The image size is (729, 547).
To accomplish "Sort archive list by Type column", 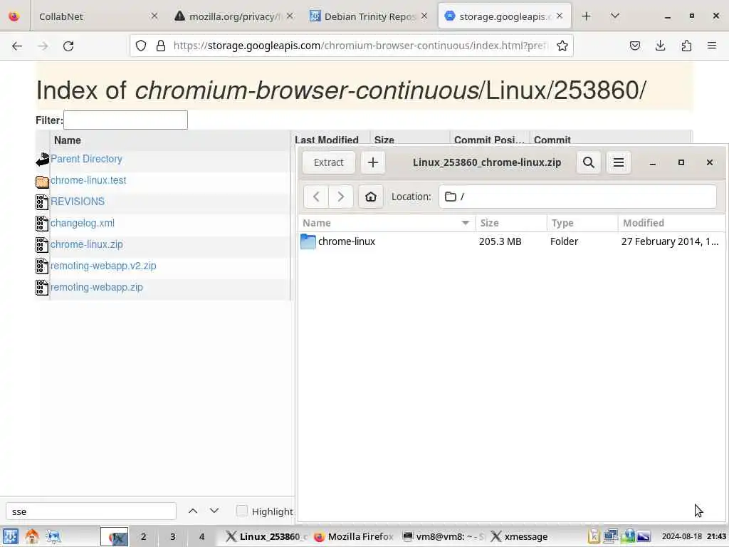I will 582,223.
